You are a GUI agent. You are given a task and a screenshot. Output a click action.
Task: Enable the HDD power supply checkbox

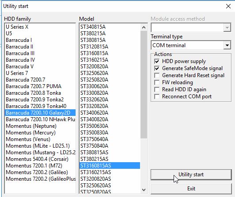(x=157, y=61)
